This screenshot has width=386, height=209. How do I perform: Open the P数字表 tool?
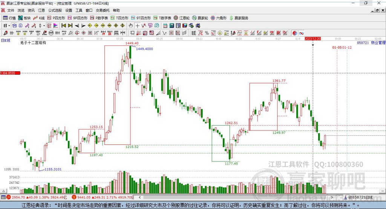coord(99,18)
